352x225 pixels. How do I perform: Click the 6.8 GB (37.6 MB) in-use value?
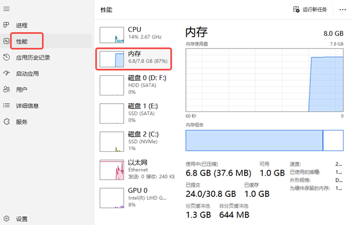tap(218, 173)
